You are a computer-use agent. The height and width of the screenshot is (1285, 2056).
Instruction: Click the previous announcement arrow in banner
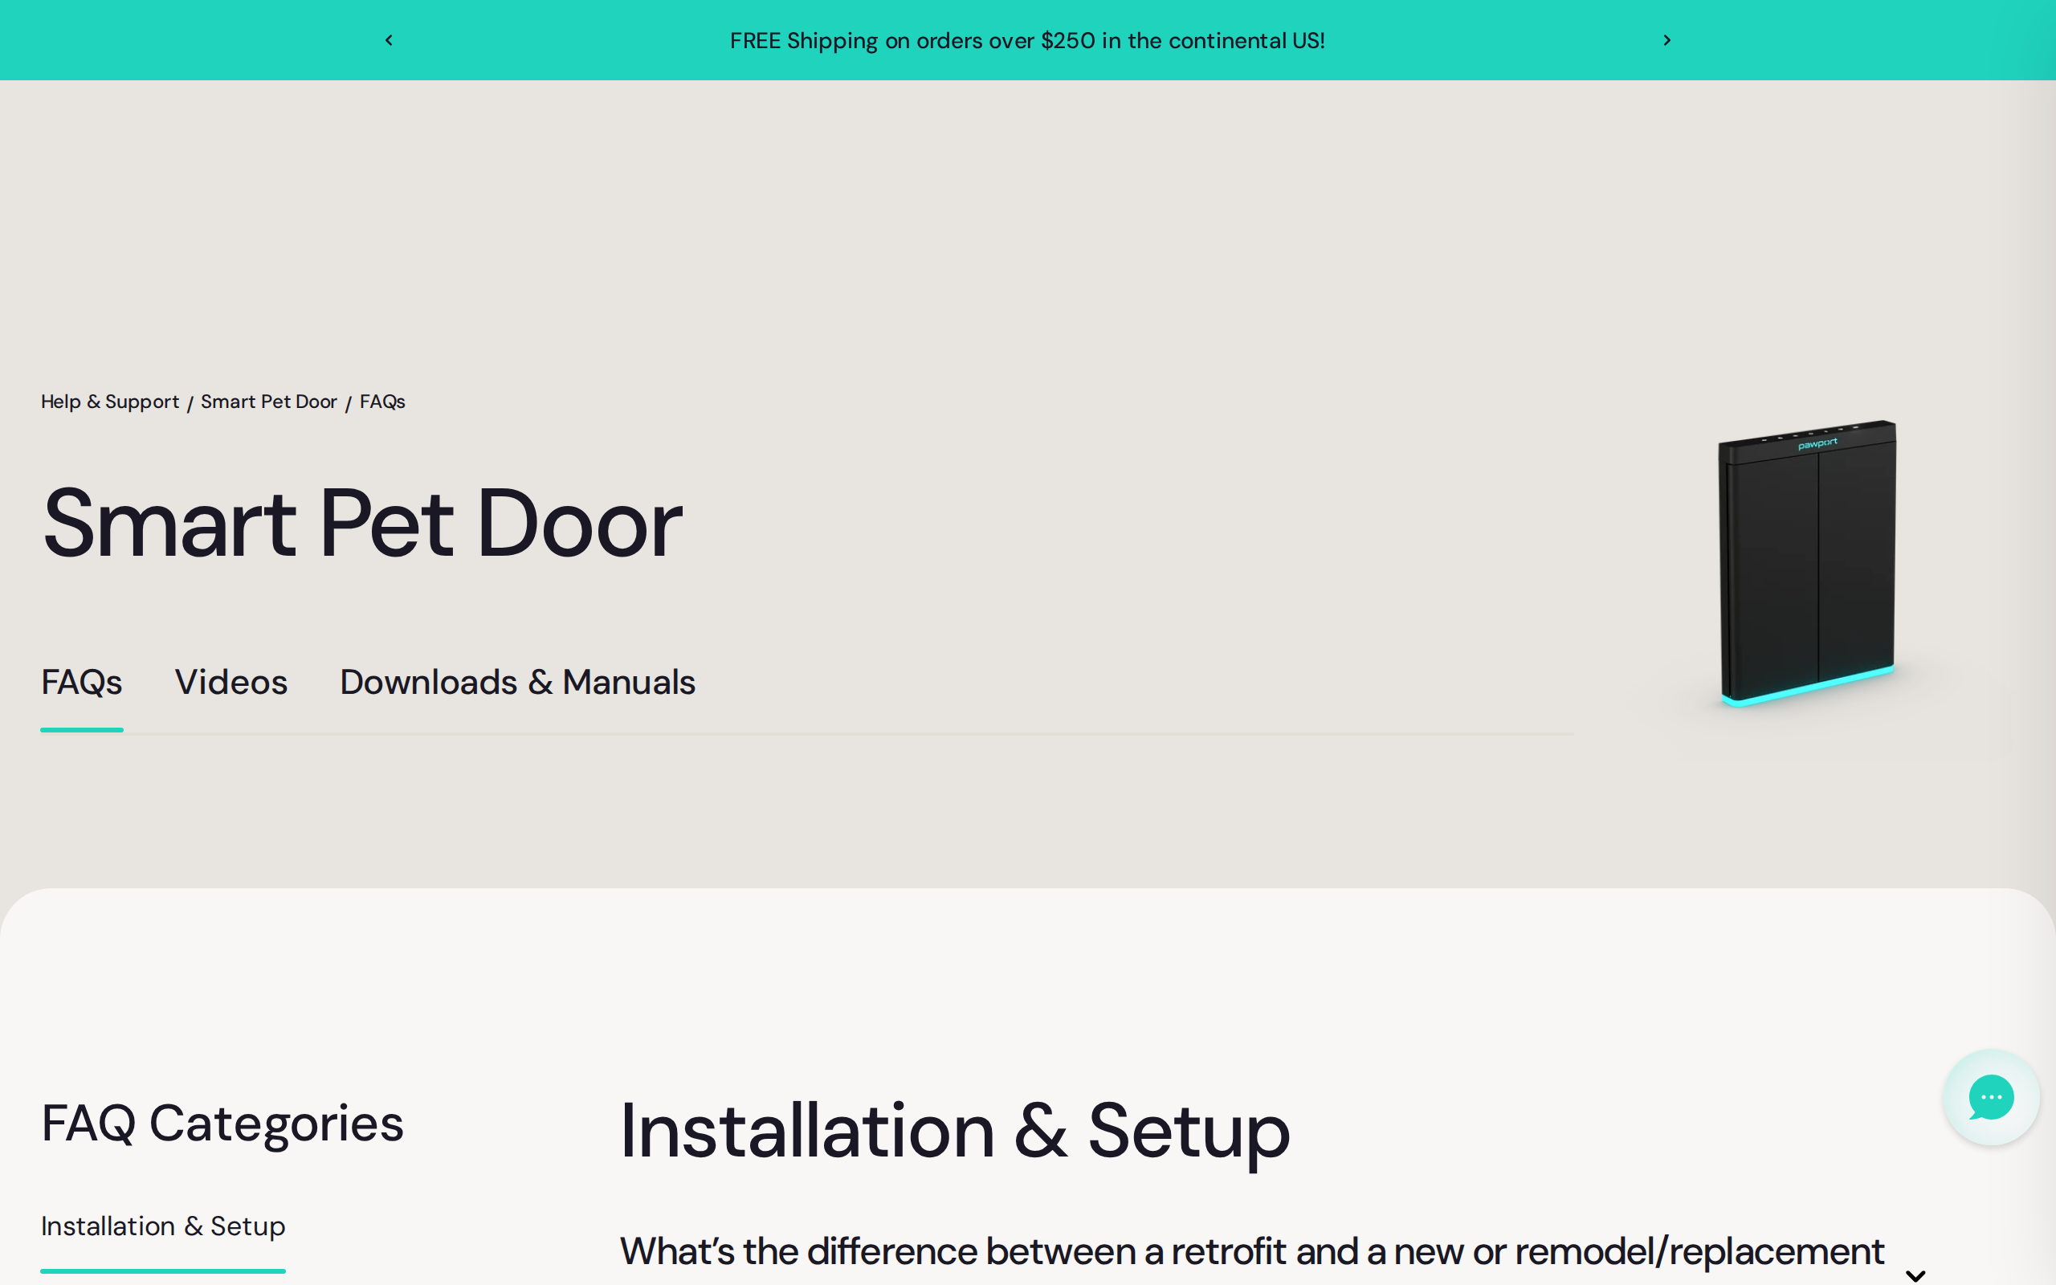(389, 40)
